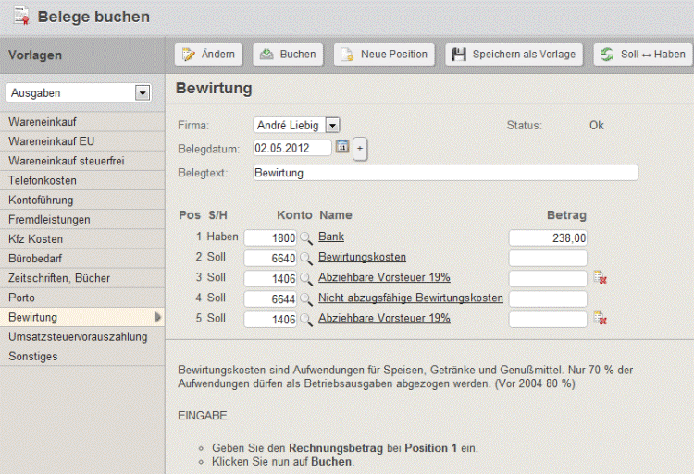Click the Betrag column header
Viewport: 694px width, 474px height.
[x=566, y=215]
